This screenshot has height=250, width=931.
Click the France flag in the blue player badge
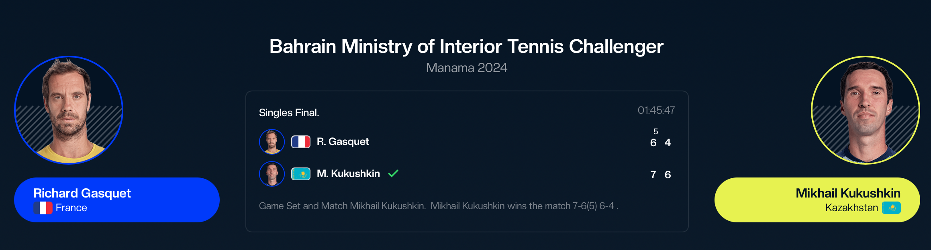point(43,208)
